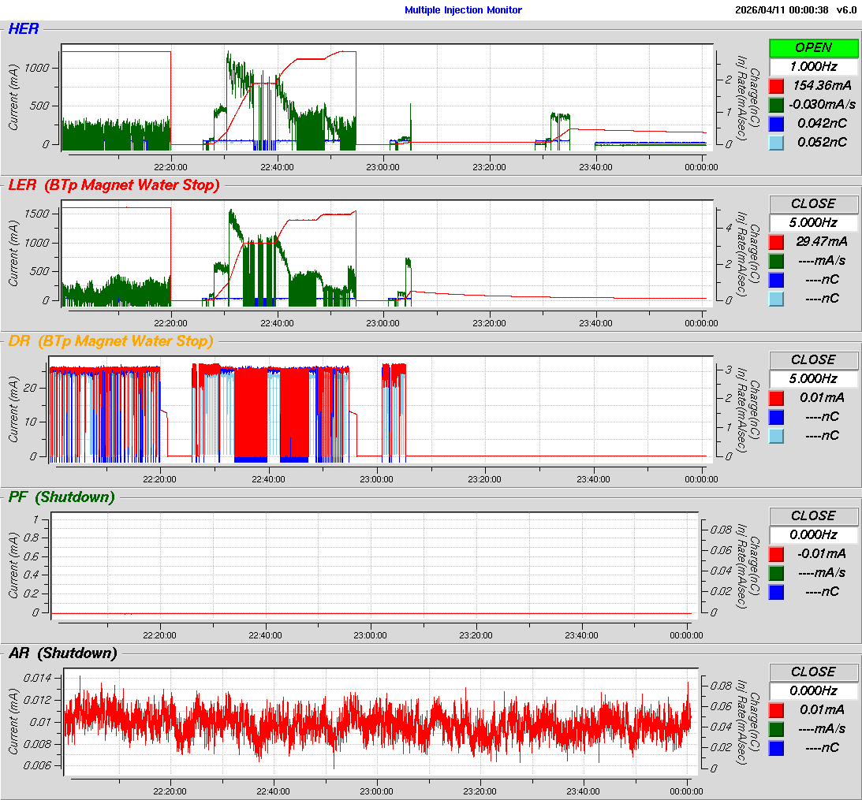Select the light blue 0.052nC swatch in HER
This screenshot has width=862, height=800.
(777, 143)
